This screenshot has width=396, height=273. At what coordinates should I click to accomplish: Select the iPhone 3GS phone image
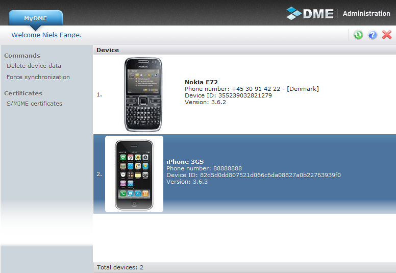134,174
